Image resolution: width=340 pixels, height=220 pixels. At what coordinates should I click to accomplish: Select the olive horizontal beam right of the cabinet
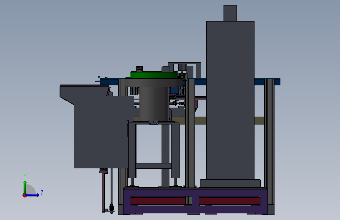pos(259,121)
